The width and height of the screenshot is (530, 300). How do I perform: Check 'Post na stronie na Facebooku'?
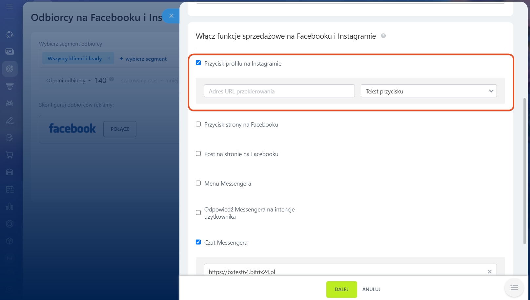198,153
